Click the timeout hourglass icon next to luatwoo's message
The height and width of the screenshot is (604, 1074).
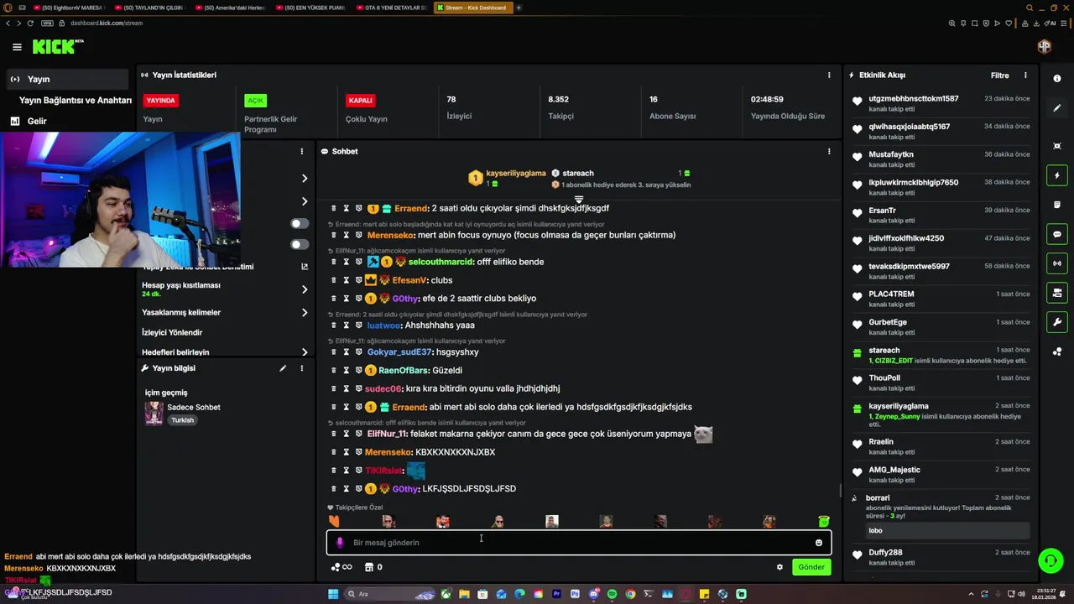[x=346, y=325]
